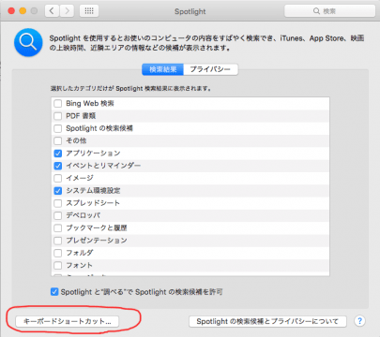Image resolution: width=380 pixels, height=337 pixels.
Task: Open help with question mark button
Action: click(x=359, y=321)
